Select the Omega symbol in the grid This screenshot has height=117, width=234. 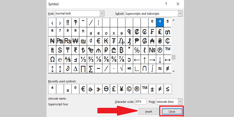(x=52, y=59)
